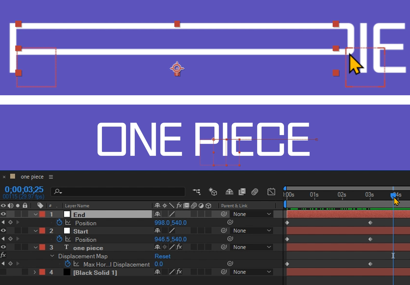Enable motion blur for the composition

coord(255,192)
